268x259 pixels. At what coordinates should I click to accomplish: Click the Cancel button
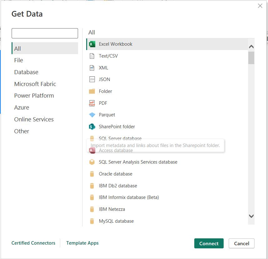(241, 243)
